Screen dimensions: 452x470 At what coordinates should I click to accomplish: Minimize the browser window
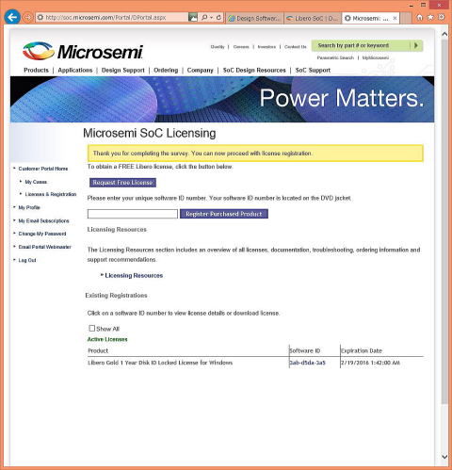pyautogui.click(x=412, y=5)
